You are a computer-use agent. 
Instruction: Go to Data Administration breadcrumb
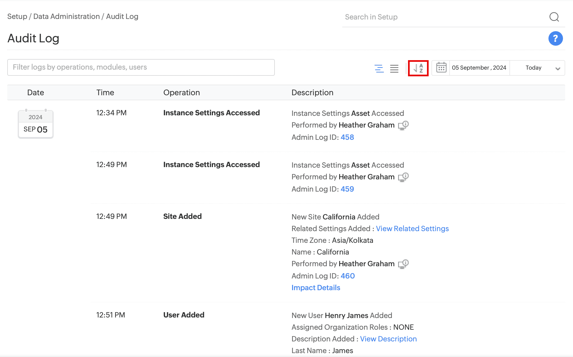[66, 16]
